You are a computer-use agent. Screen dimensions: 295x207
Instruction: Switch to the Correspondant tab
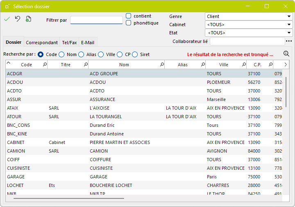pos(42,42)
